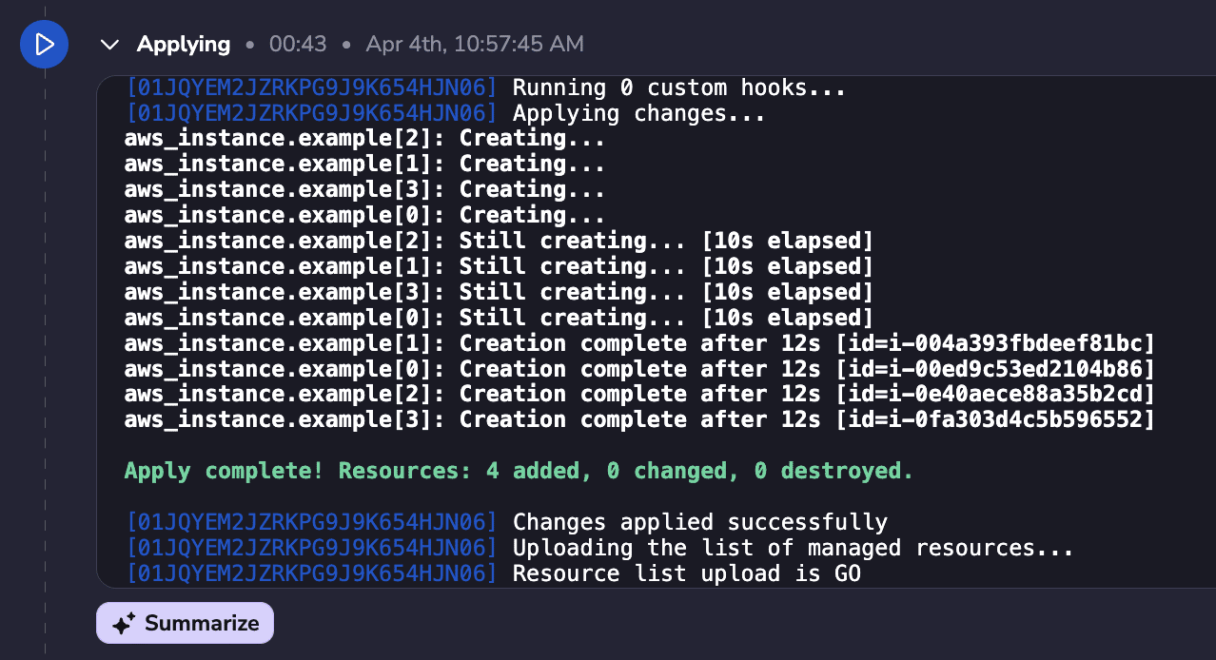Click the Changes applied successfully message text
Image resolution: width=1216 pixels, height=660 pixels.
click(700, 522)
